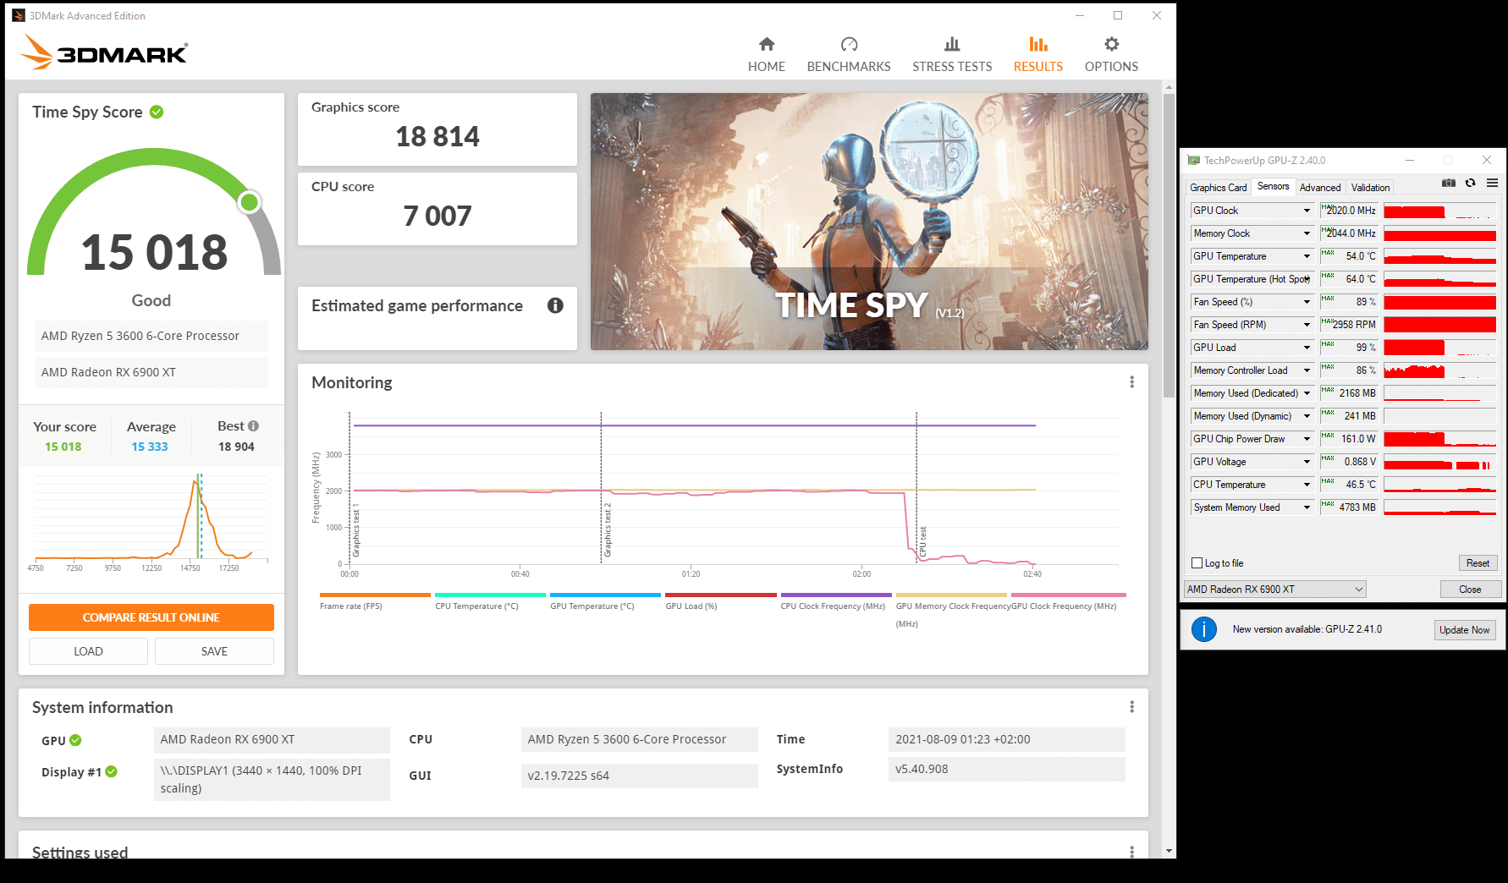Image resolution: width=1508 pixels, height=883 pixels.
Task: Open System information three-dot menu
Action: click(x=1131, y=707)
